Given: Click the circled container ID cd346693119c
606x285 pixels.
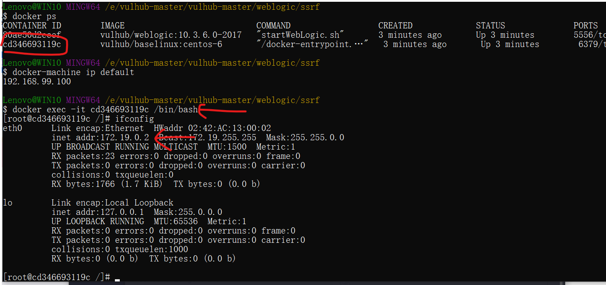Looking at the screenshot, I should 32,44.
